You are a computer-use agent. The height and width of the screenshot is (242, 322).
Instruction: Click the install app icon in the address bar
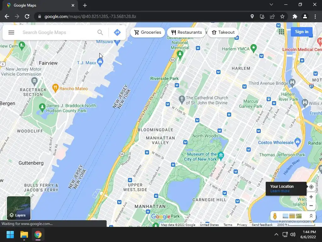click(262, 16)
